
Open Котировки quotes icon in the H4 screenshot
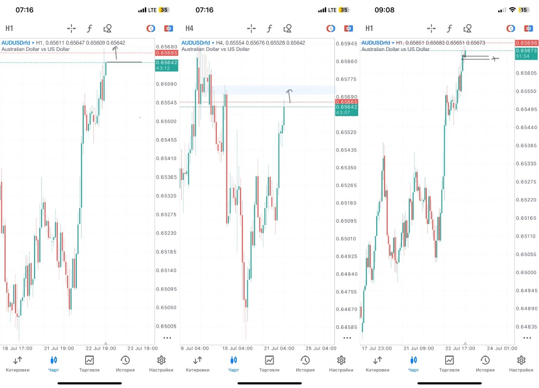click(x=197, y=363)
